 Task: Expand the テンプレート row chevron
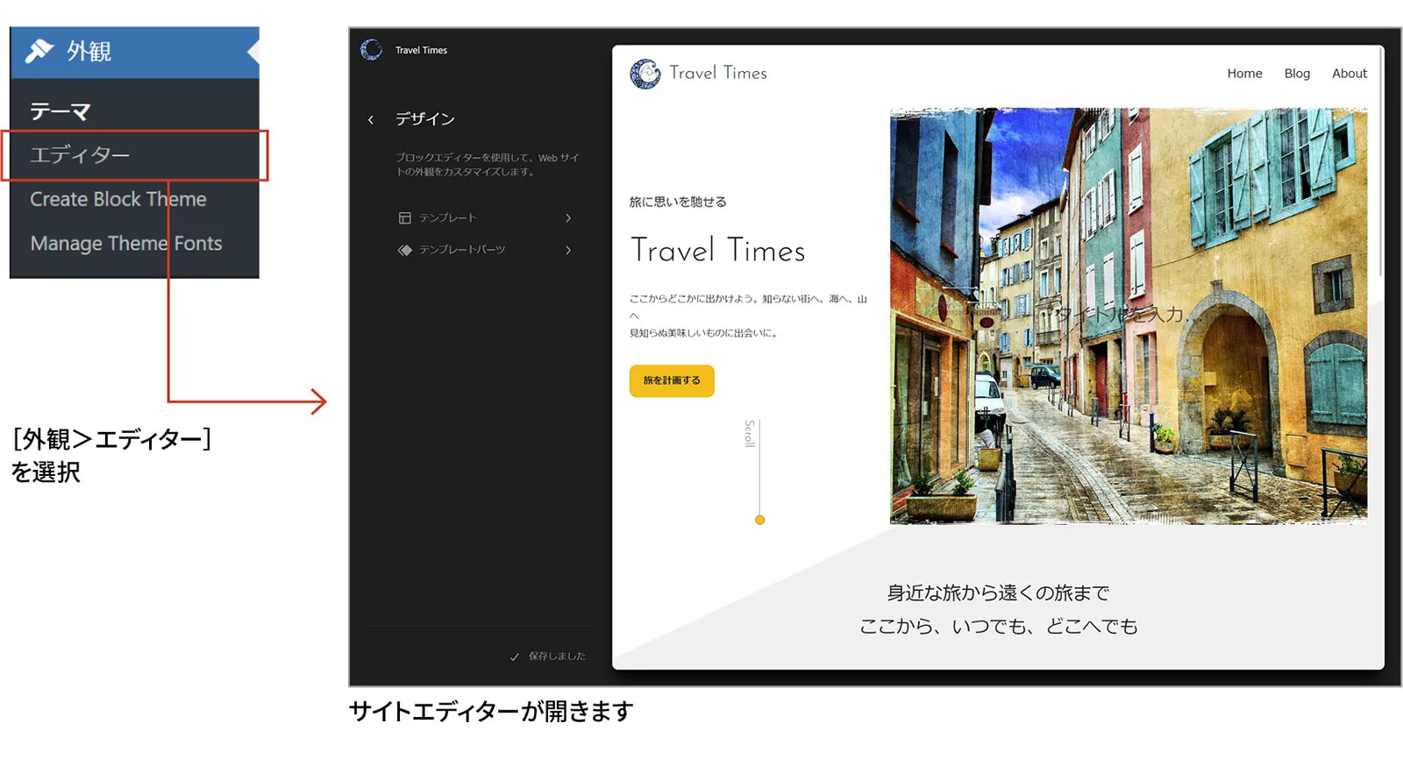[x=568, y=218]
